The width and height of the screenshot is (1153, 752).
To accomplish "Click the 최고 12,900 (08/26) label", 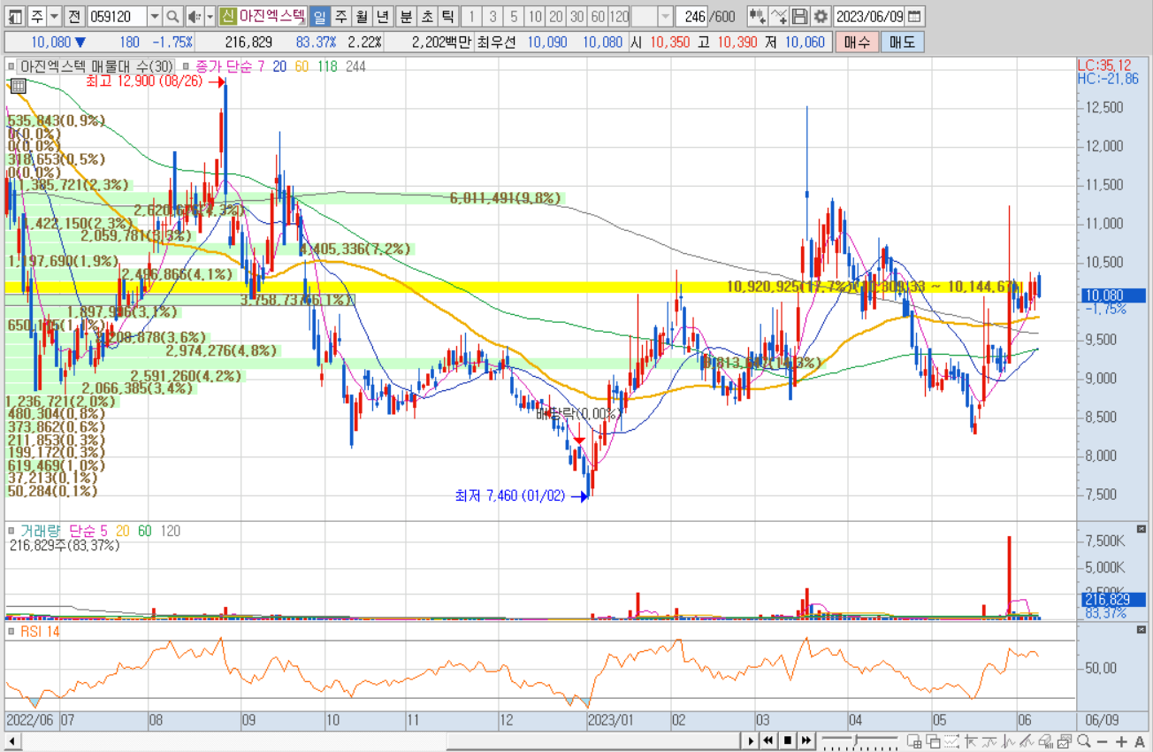I will [x=144, y=81].
